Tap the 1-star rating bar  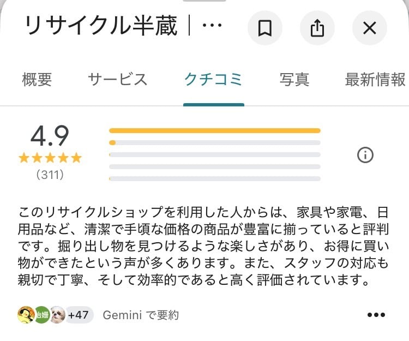pyautogui.click(x=214, y=178)
